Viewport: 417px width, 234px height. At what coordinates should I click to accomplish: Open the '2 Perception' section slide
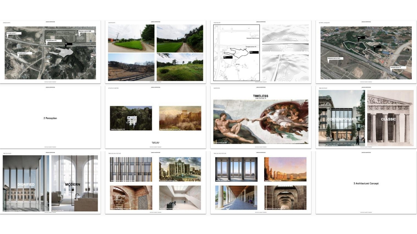50,117
